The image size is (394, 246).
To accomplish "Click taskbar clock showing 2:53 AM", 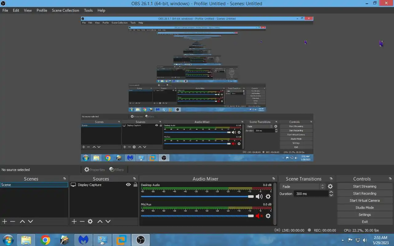I will tap(380, 240).
